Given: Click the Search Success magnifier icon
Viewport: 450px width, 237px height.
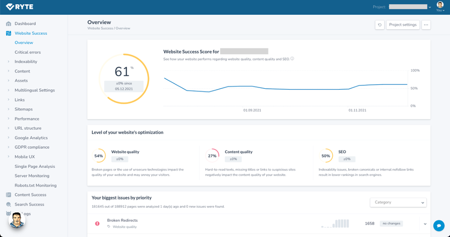Looking at the screenshot, I should (9, 204).
